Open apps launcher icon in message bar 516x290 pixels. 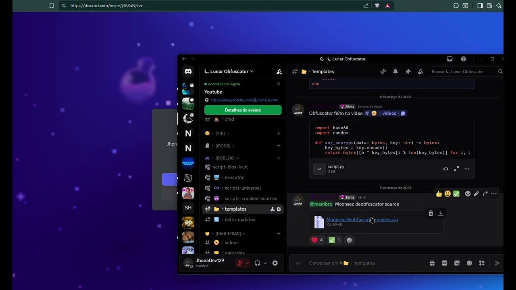click(482, 263)
